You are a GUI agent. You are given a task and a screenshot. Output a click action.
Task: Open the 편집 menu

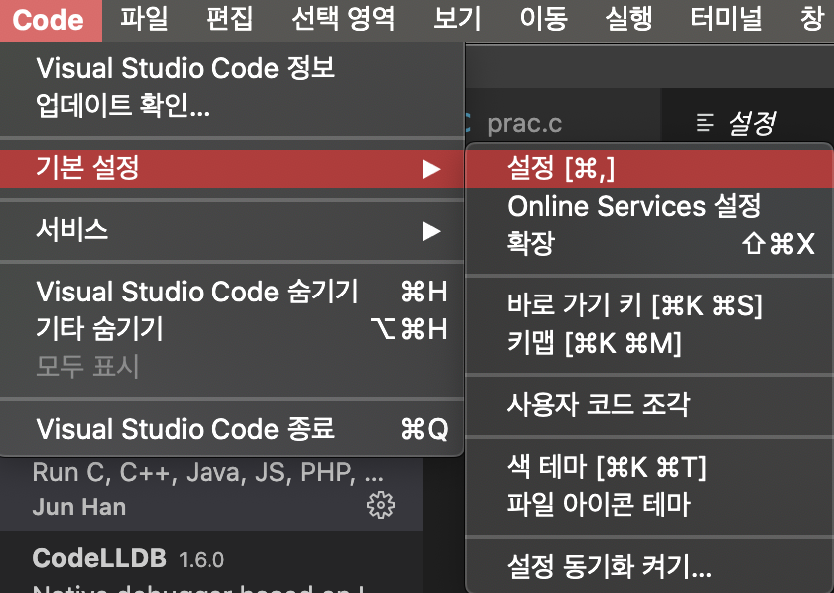point(229,19)
